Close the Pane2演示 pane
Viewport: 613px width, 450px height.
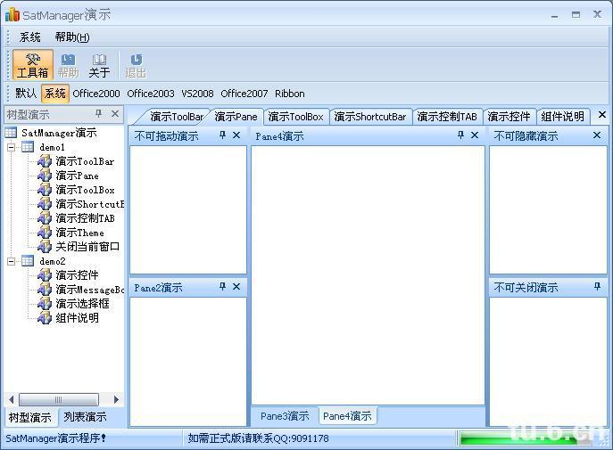click(236, 286)
